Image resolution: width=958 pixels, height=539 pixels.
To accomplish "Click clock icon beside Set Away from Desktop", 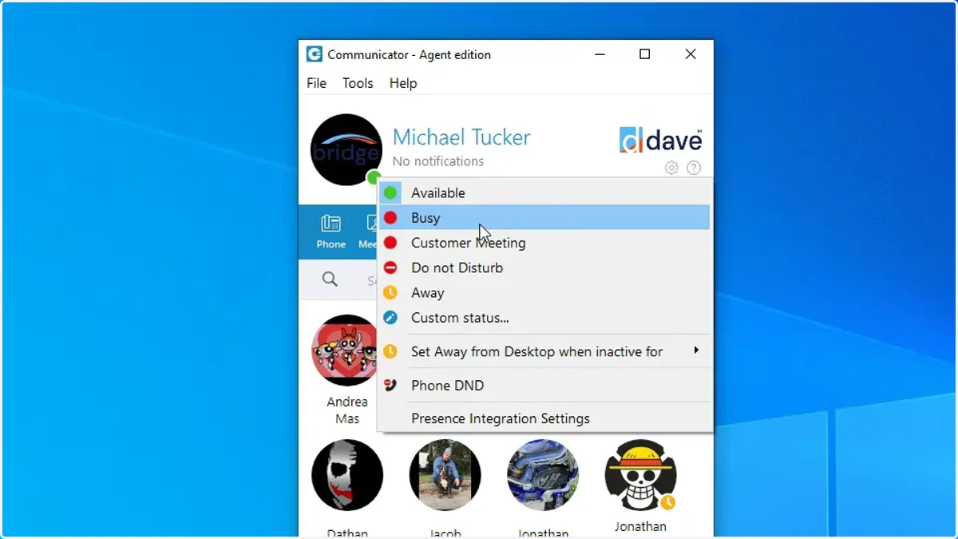I will (390, 351).
